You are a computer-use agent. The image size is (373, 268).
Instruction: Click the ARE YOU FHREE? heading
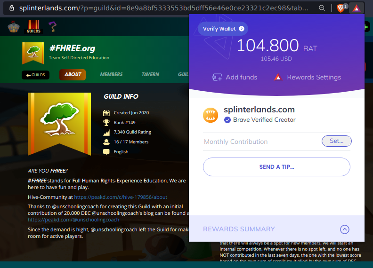click(x=48, y=171)
